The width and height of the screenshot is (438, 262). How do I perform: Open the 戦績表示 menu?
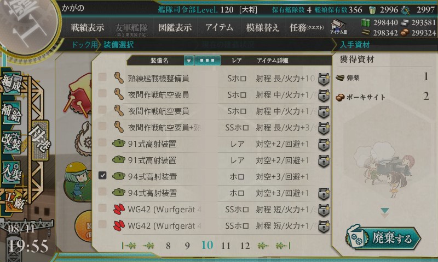tap(88, 27)
